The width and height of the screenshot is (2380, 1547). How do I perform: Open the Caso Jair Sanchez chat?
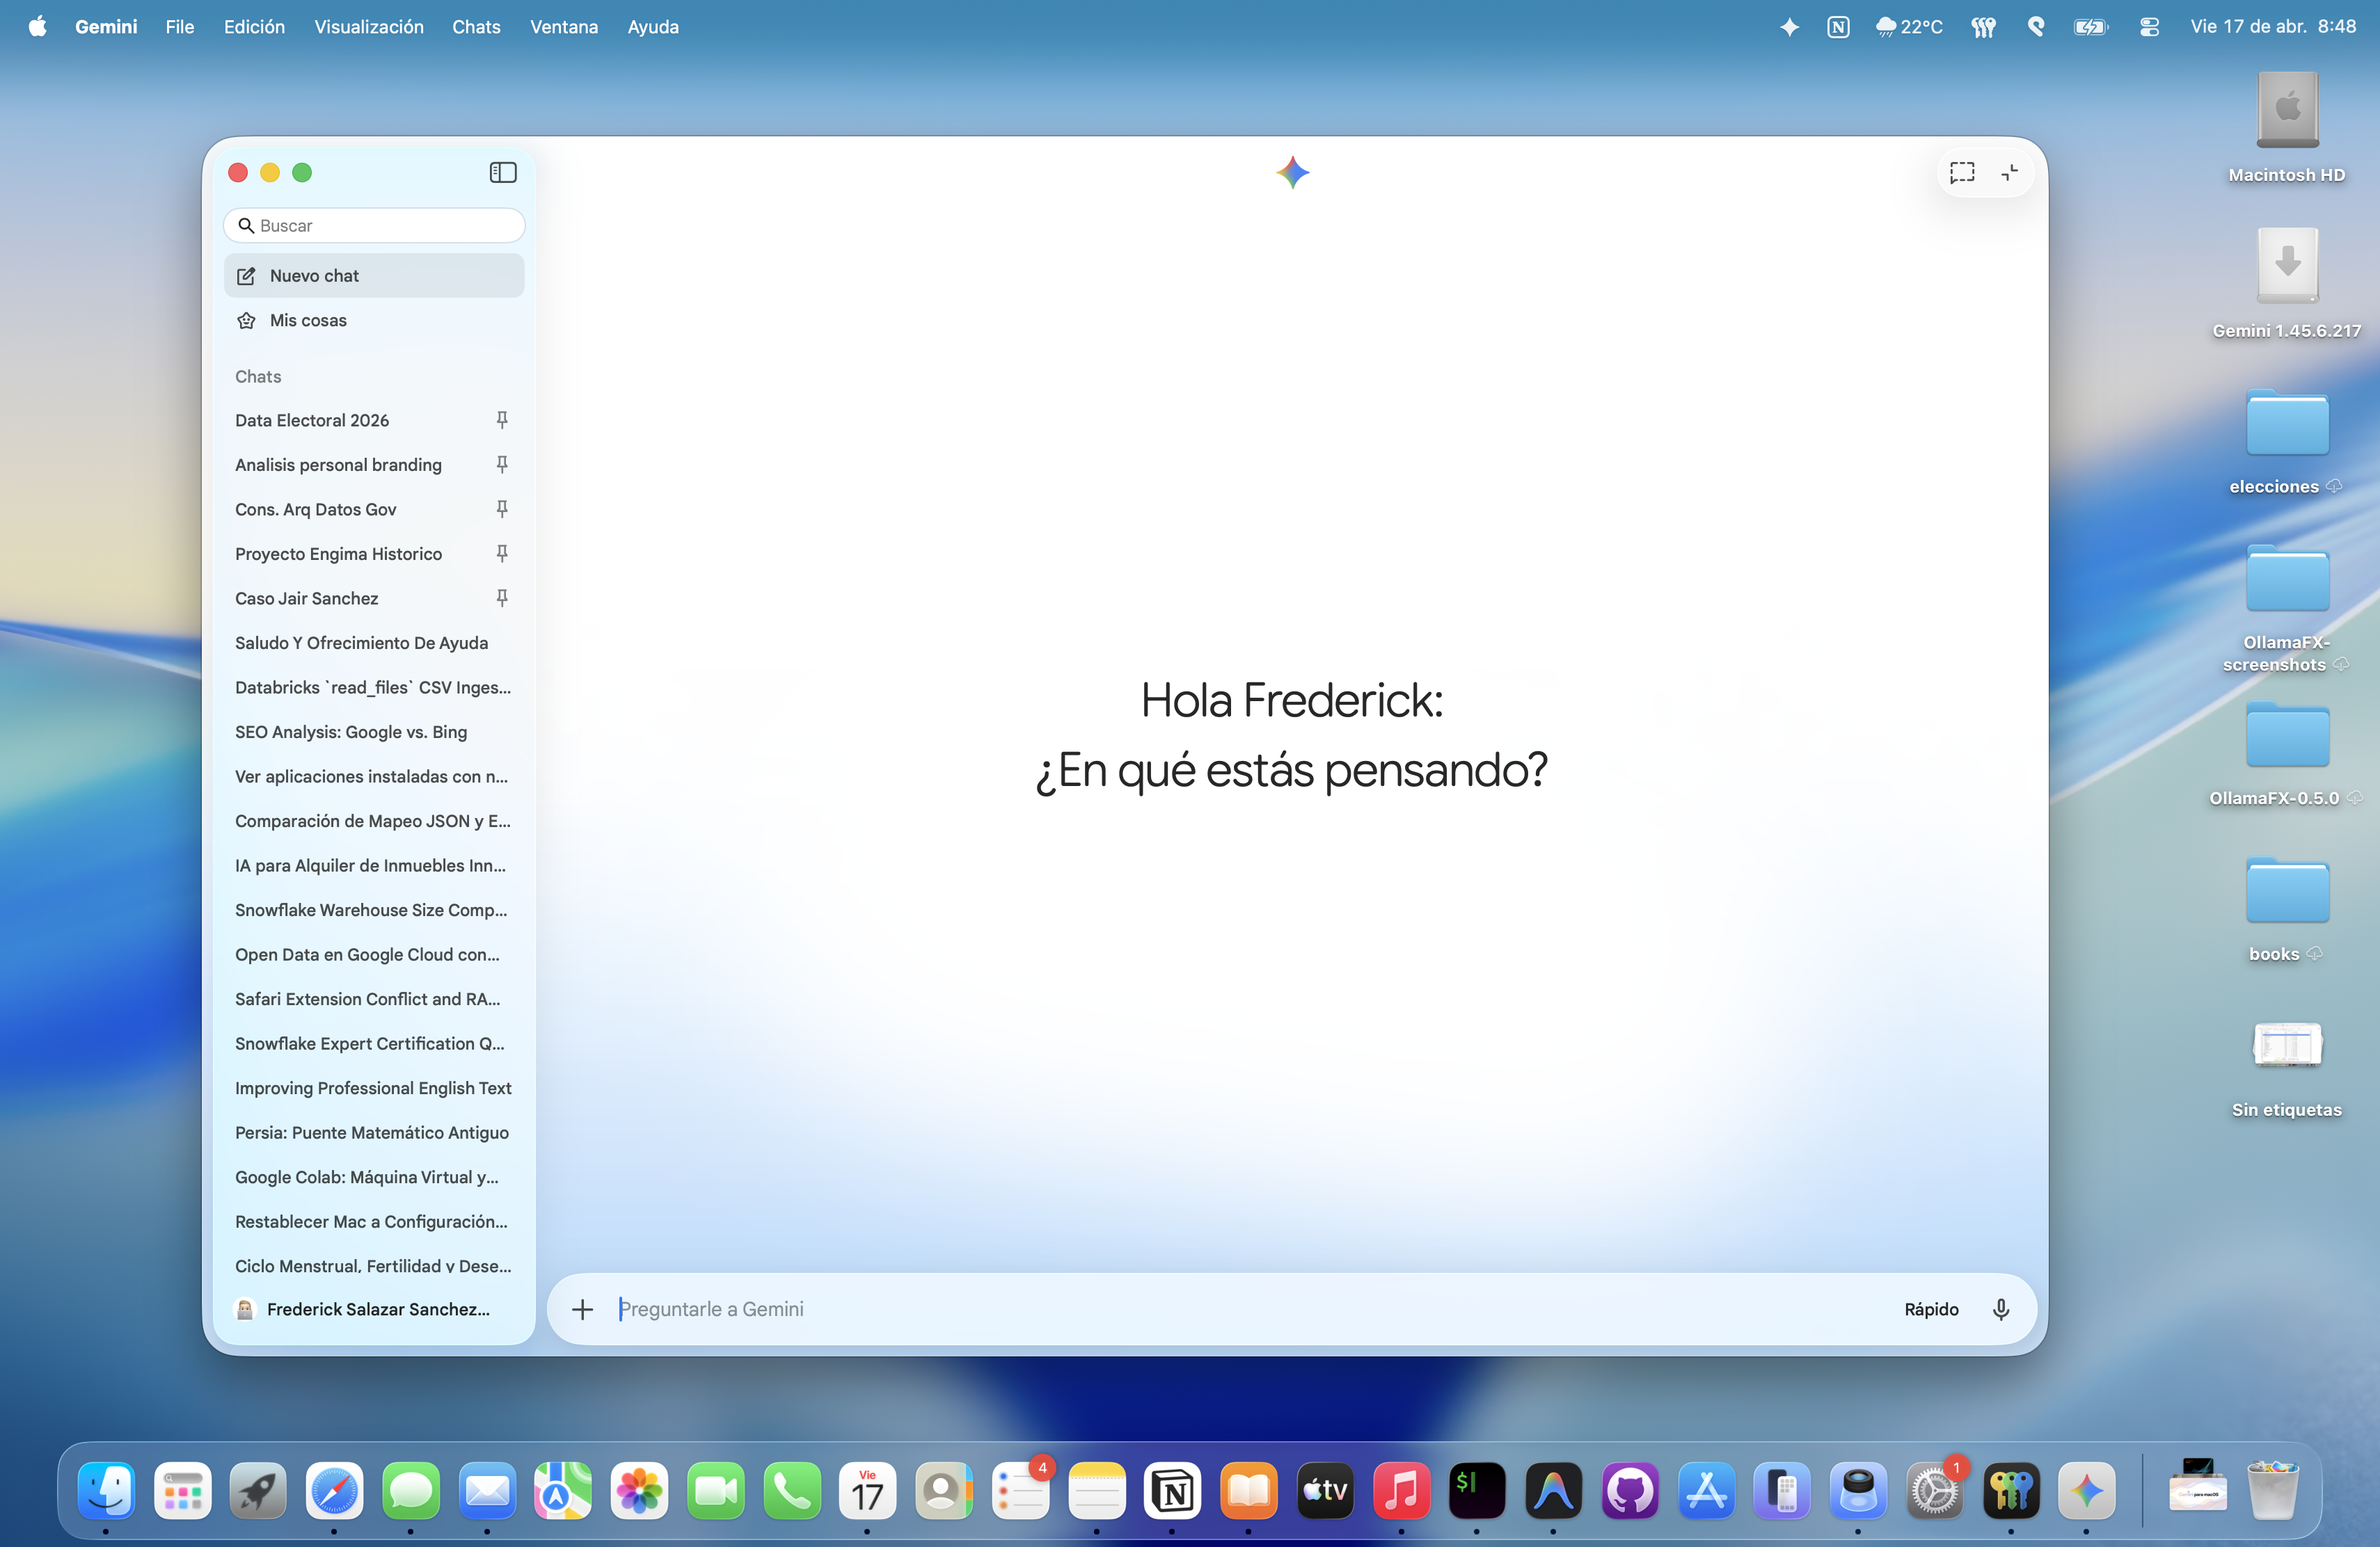click(306, 599)
